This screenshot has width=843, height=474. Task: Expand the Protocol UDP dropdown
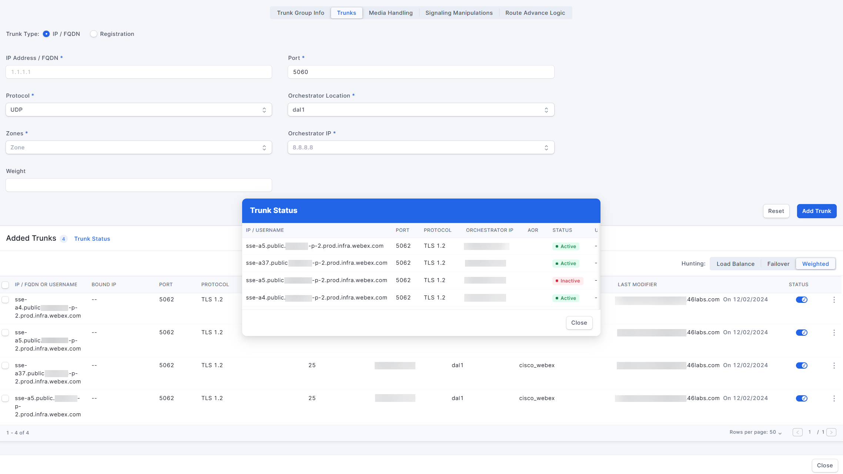(139, 110)
